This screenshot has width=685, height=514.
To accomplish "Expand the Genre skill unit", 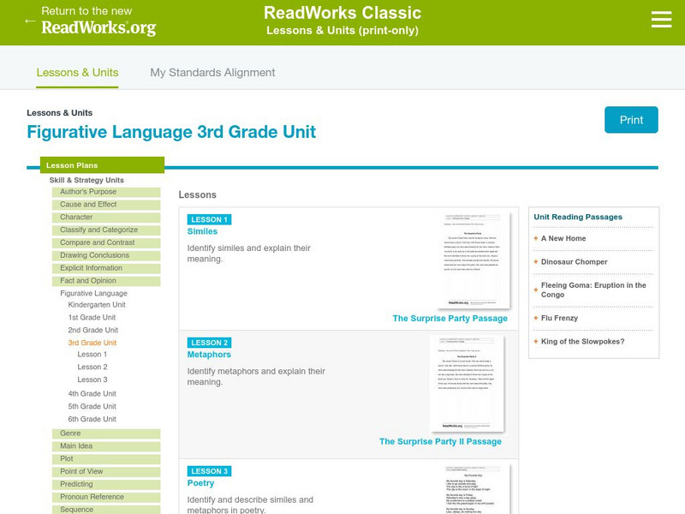I will [x=106, y=433].
